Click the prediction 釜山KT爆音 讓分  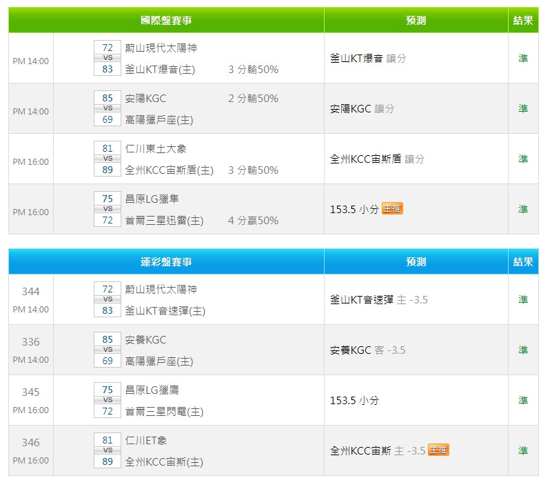368,59
